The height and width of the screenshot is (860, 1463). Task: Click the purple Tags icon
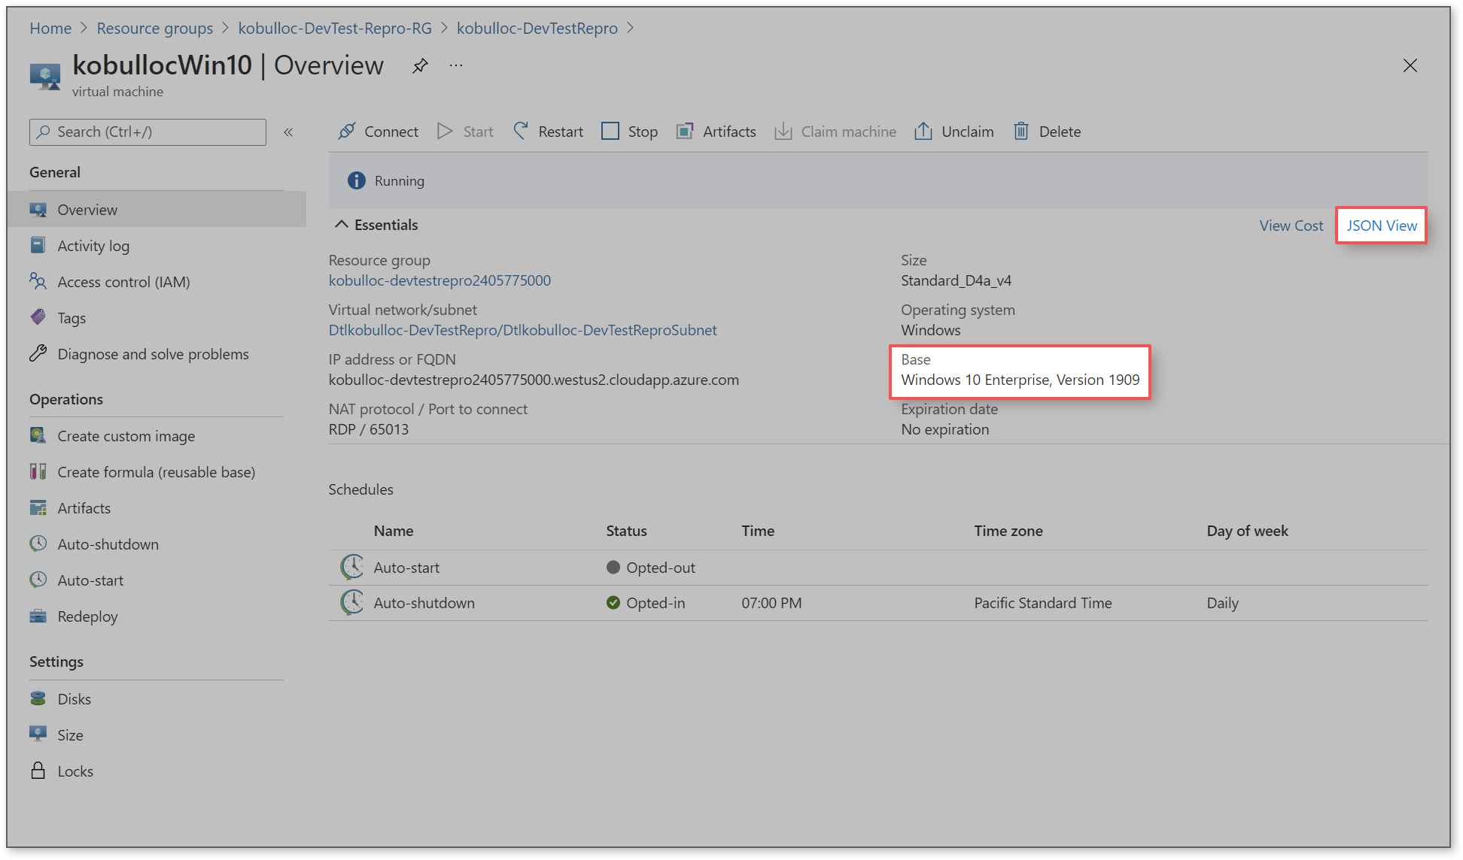[38, 317]
